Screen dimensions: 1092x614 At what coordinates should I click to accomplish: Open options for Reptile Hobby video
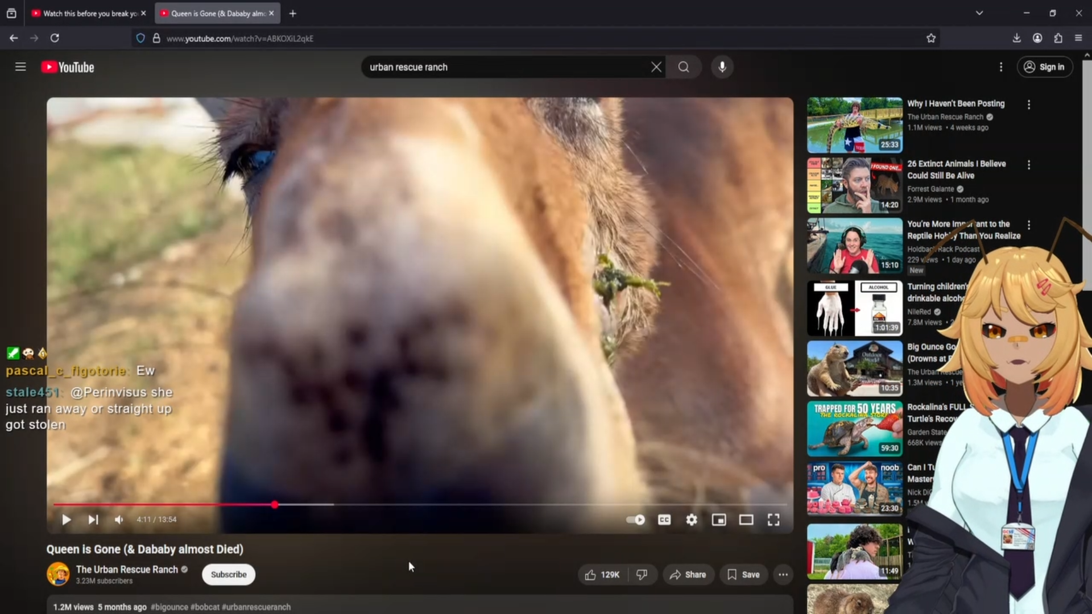pyautogui.click(x=1029, y=225)
